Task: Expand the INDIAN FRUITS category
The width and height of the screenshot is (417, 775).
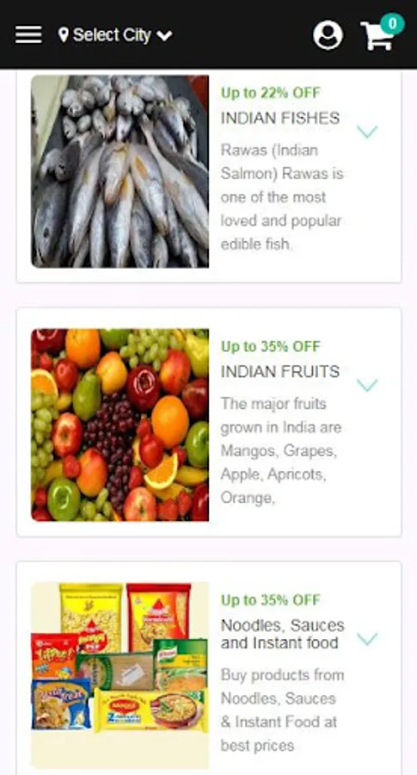Action: coord(367,385)
